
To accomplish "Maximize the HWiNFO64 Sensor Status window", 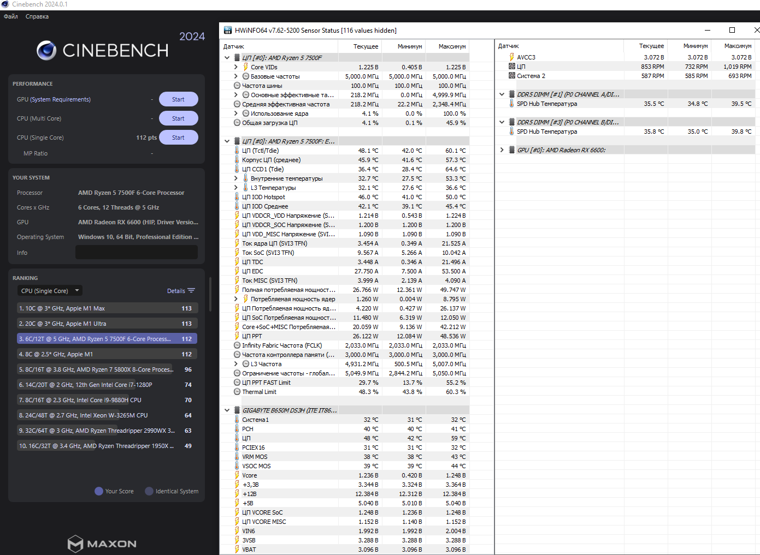I will click(x=732, y=30).
